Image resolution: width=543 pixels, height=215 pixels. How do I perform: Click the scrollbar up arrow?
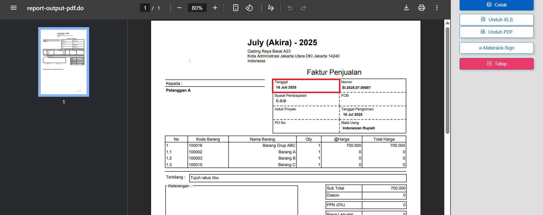[447, 23]
